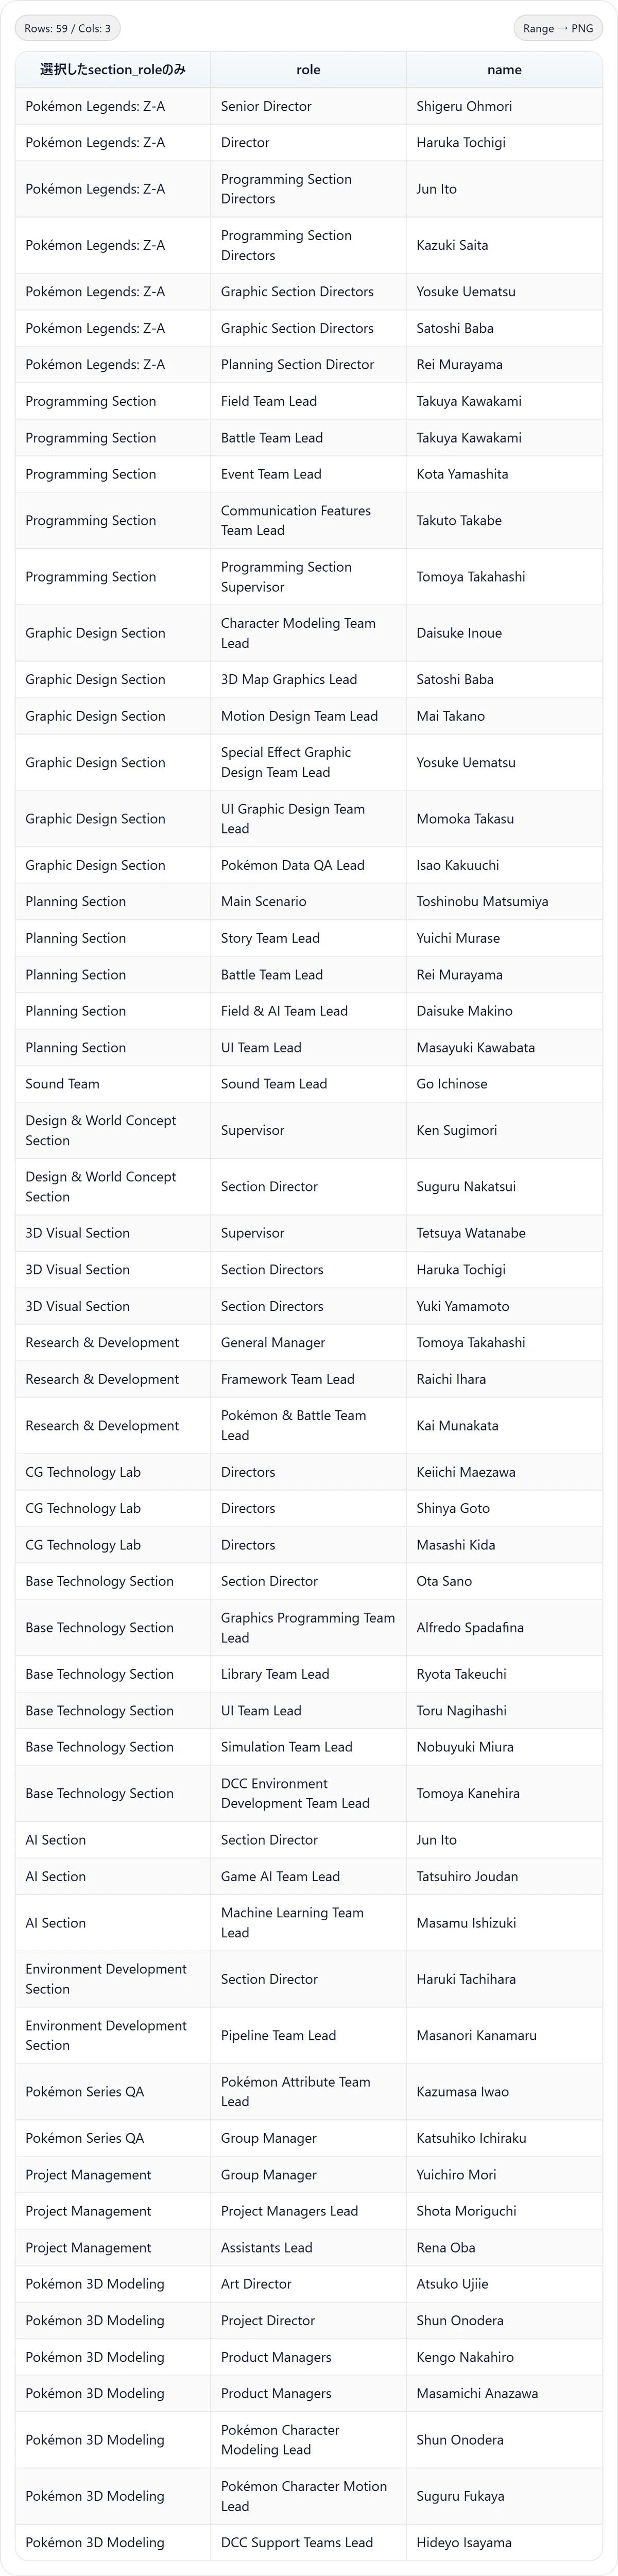Image resolution: width=618 pixels, height=2576 pixels.
Task: Select the Game AI Team Lead cell
Action: click(x=308, y=1877)
